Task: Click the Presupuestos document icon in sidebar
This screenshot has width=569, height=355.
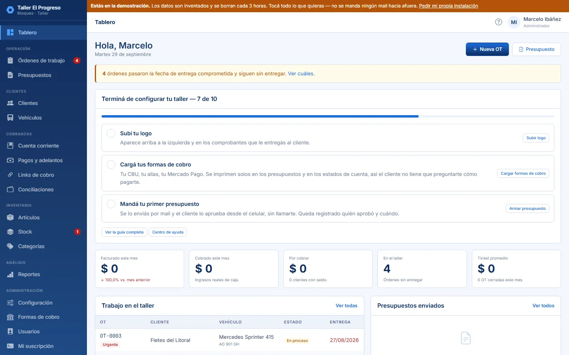Action: [10, 75]
